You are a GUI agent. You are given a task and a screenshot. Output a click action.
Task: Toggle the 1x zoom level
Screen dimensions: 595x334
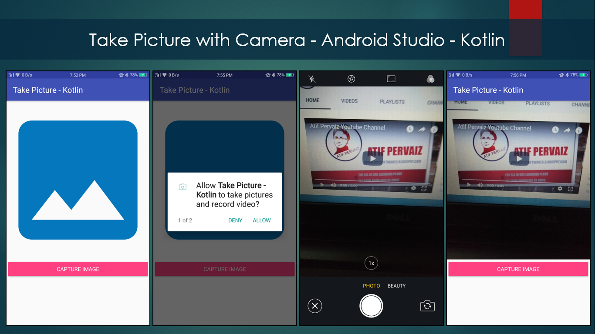click(371, 263)
